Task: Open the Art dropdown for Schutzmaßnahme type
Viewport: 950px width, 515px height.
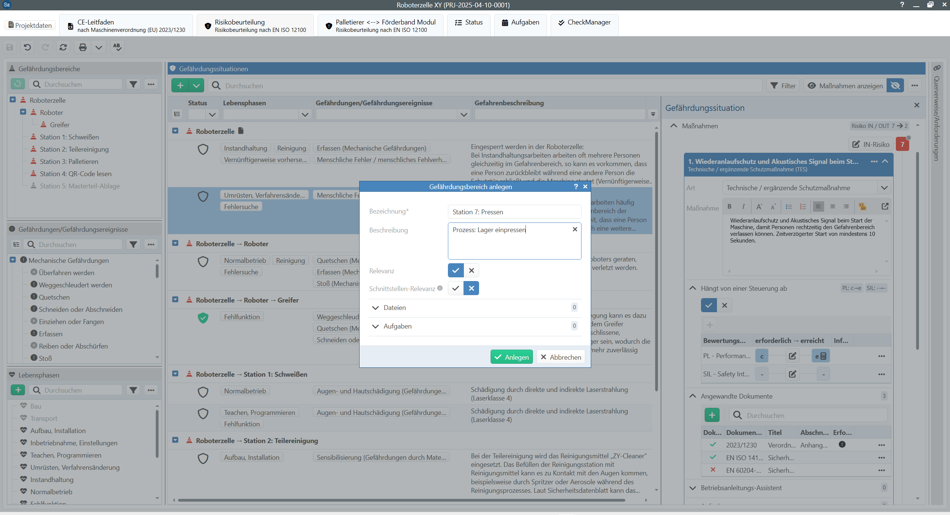Action: [884, 188]
